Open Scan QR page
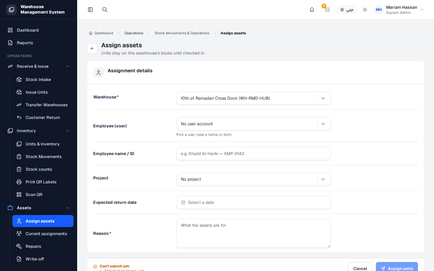The height and width of the screenshot is (271, 434). point(43,195)
